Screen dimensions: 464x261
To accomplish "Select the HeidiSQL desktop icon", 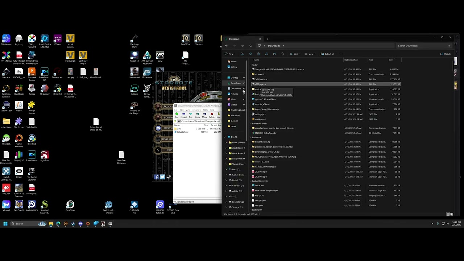I will coord(6,140).
